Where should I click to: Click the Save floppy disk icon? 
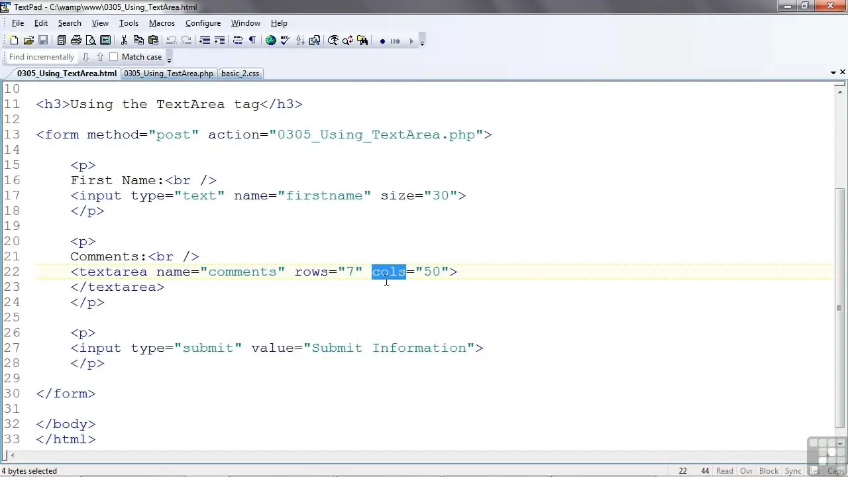point(43,40)
